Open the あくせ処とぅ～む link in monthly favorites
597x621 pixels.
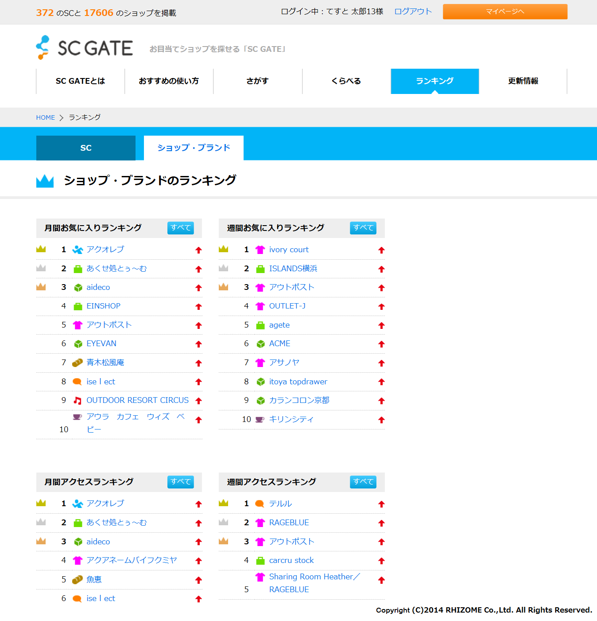tap(116, 269)
